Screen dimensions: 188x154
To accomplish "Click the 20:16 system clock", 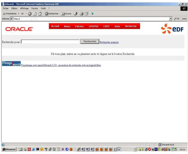I will 182,149.
